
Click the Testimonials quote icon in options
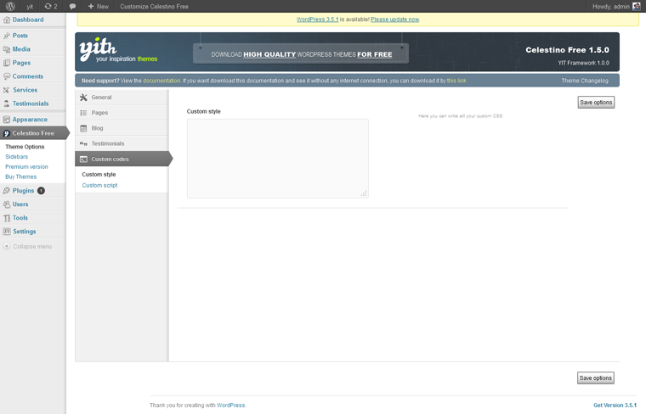tap(83, 143)
